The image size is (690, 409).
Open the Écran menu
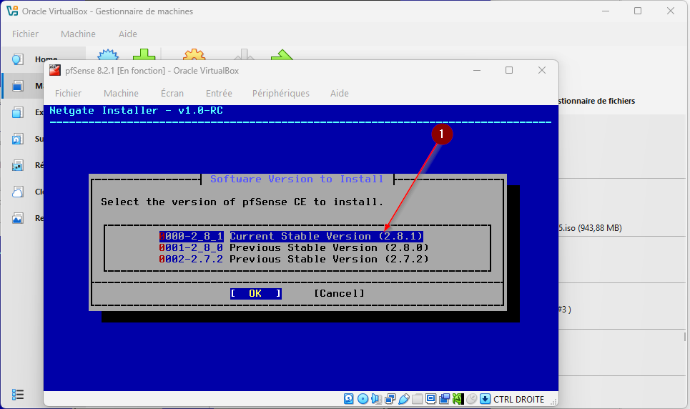pos(172,93)
